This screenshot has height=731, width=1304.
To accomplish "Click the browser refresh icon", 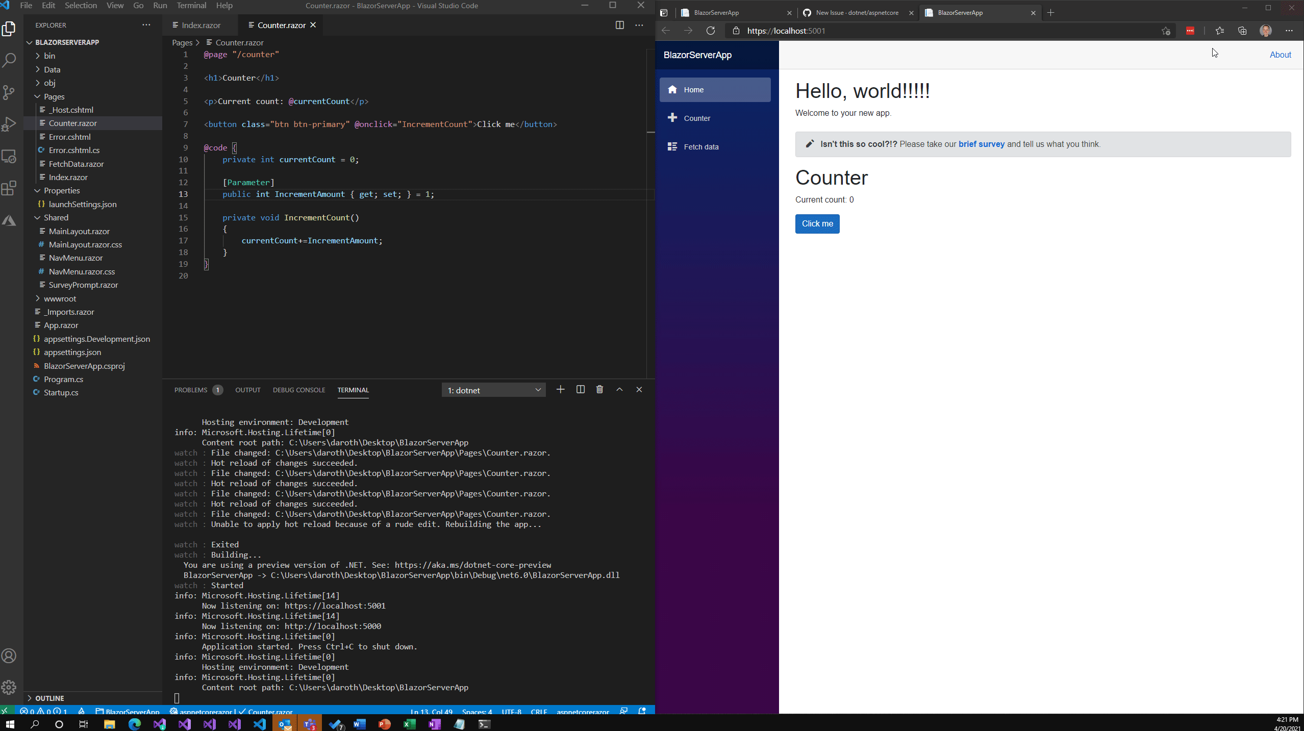I will 711,31.
